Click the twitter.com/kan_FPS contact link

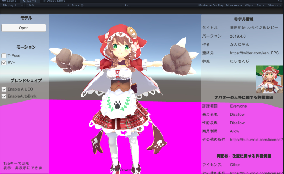click(x=254, y=53)
